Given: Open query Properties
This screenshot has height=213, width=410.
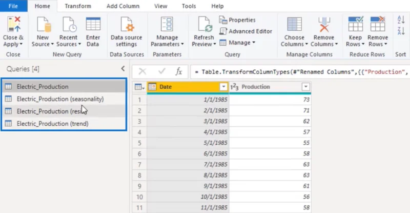Looking at the screenshot, I should [237, 20].
